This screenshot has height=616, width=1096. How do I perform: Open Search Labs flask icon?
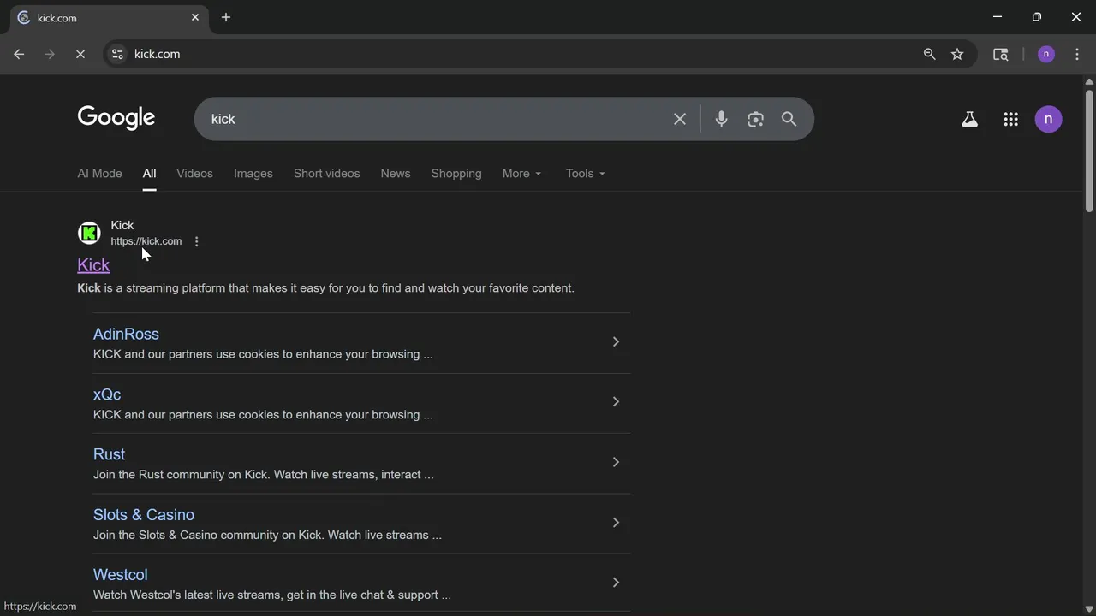pos(969,120)
